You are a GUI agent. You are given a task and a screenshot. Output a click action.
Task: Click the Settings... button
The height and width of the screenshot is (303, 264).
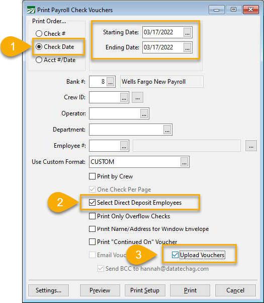49,290
